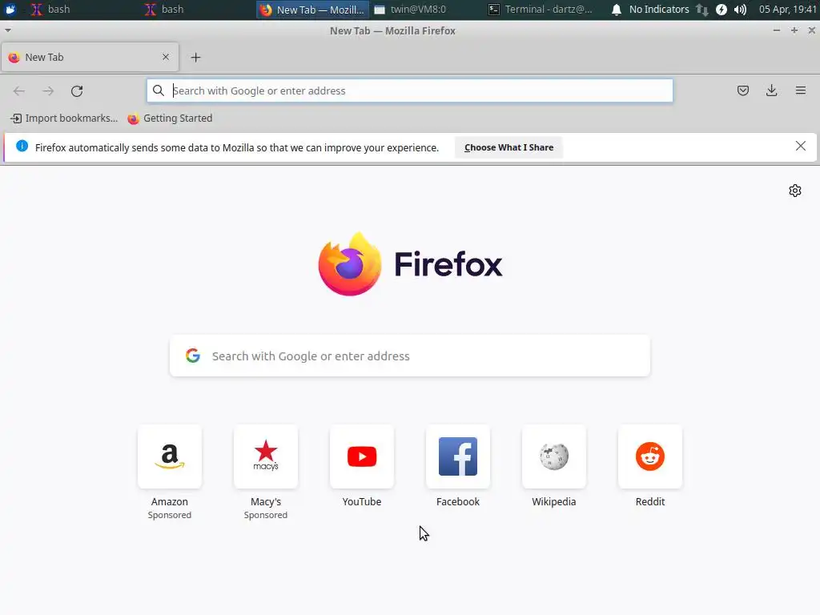Select the New Tab browser tab

click(x=90, y=57)
